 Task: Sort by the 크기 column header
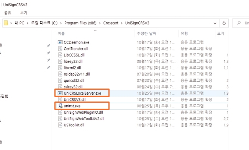click(x=221, y=33)
